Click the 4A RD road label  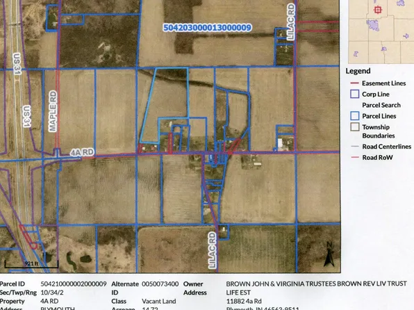coord(82,152)
